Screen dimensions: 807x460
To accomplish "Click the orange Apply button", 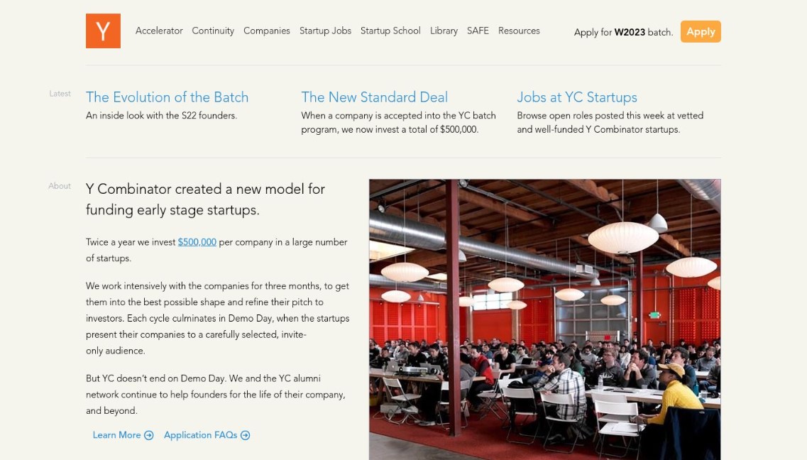I will (x=701, y=31).
